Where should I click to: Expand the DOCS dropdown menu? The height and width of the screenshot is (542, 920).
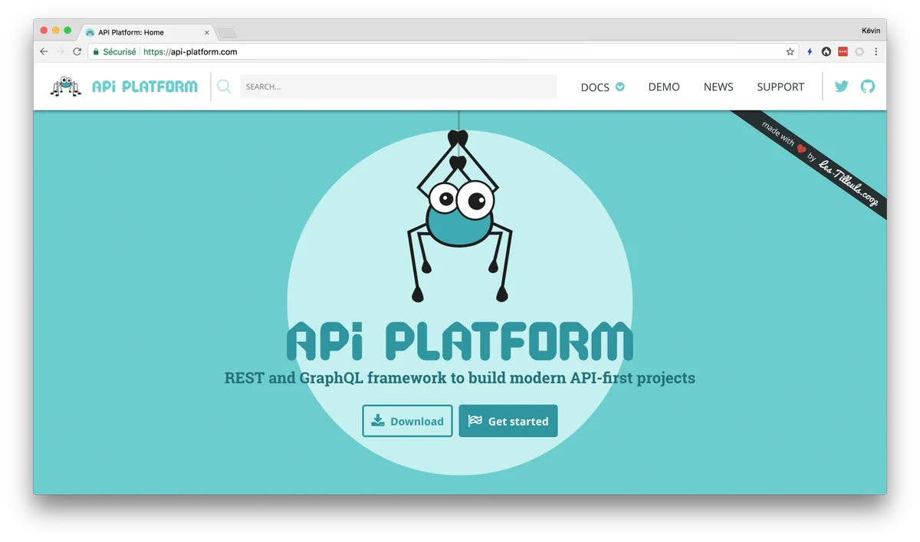[x=603, y=87]
